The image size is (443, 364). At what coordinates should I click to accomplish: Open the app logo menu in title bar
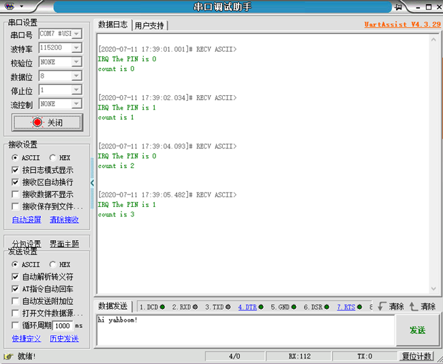pos(10,6)
